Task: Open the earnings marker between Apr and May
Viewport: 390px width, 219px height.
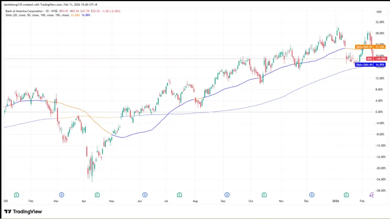Action: click(97, 195)
